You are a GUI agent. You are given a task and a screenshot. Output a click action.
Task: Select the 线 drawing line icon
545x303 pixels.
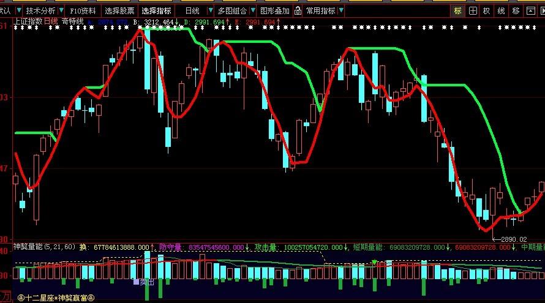click(x=501, y=11)
